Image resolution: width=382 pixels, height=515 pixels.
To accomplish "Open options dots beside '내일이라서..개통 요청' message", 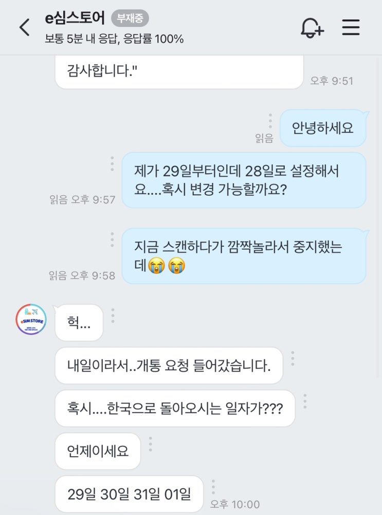I will coord(293,358).
